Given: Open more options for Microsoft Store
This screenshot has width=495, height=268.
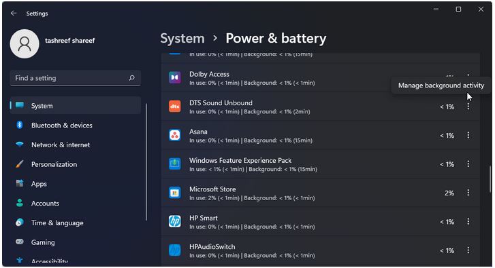Looking at the screenshot, I should pyautogui.click(x=468, y=193).
